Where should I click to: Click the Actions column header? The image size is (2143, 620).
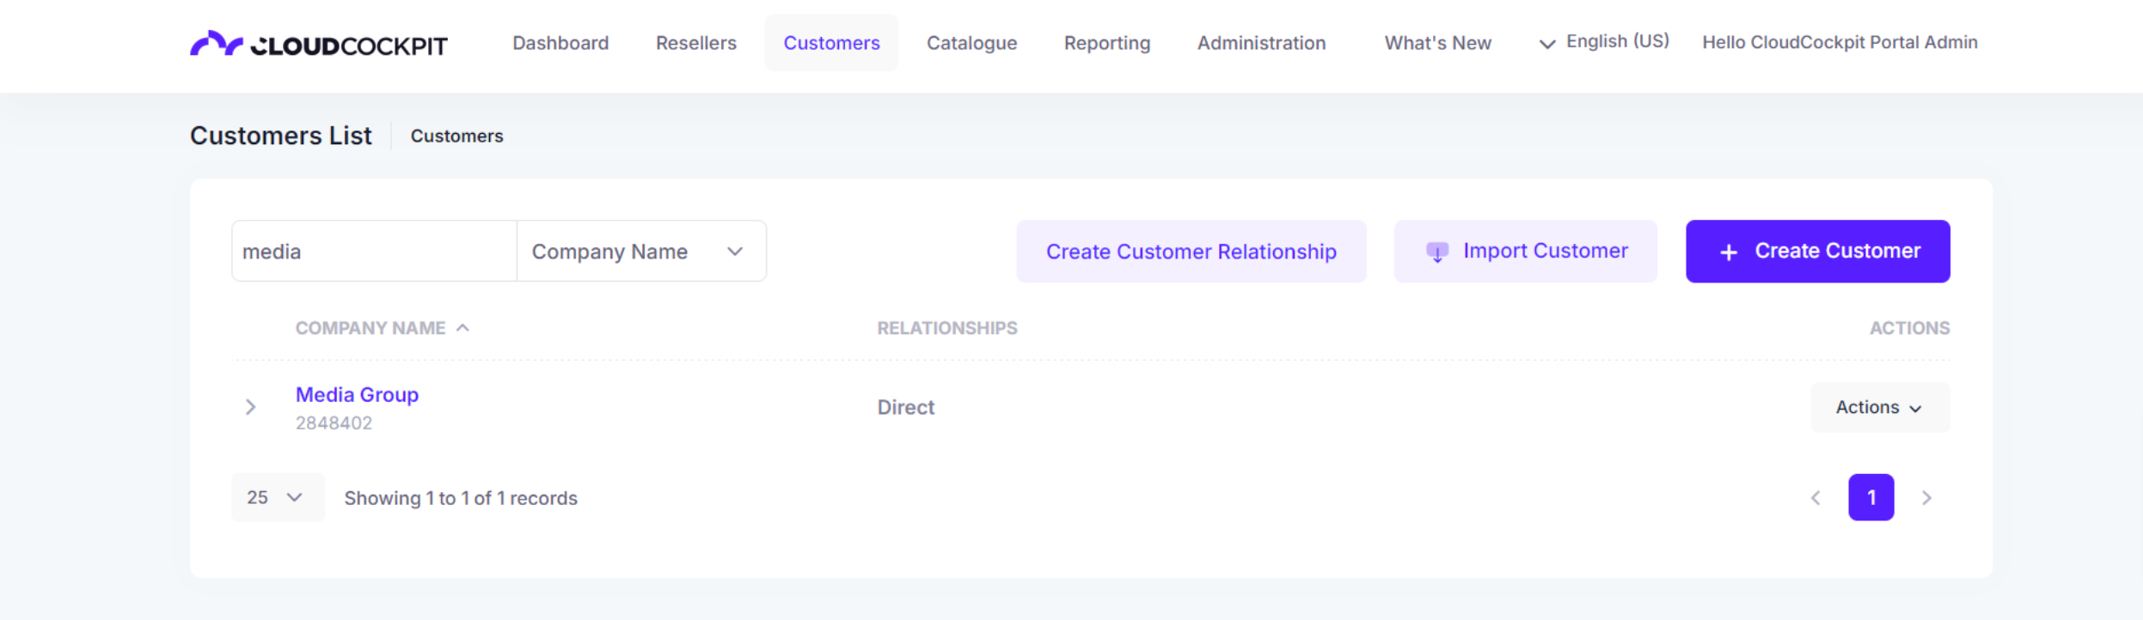pyautogui.click(x=1909, y=328)
